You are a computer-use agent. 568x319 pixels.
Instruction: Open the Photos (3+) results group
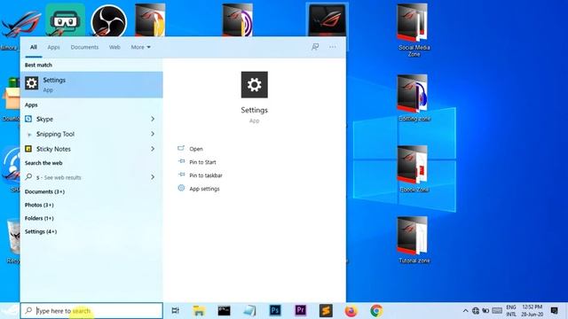click(x=39, y=205)
